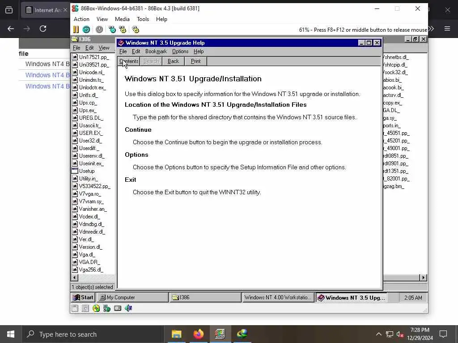458x343 pixels.
Task: Click the Back help button
Action: click(x=173, y=61)
